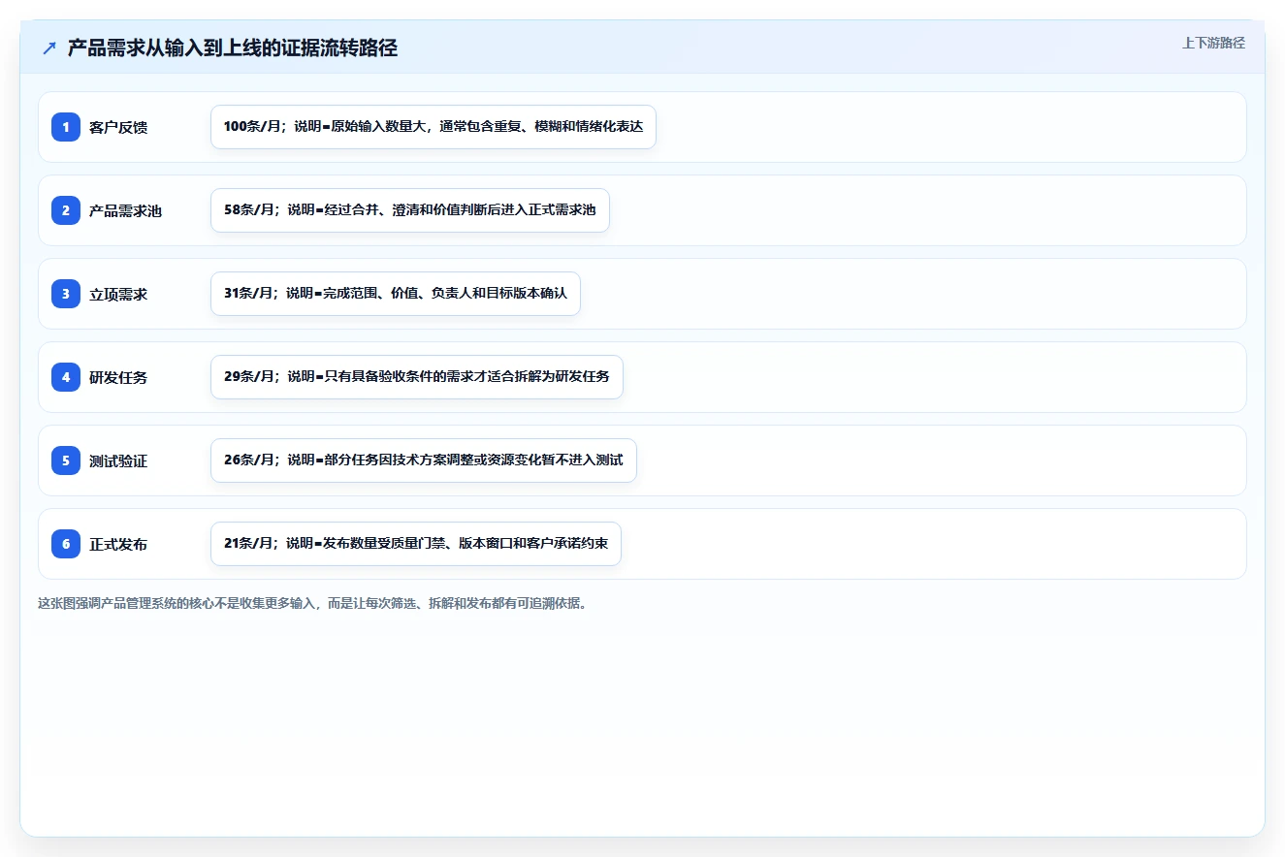Click the 产品需求池 stage label

(125, 210)
